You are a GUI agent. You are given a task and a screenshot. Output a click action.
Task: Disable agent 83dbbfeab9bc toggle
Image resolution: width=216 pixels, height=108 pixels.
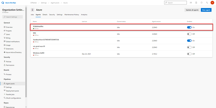[189, 27]
